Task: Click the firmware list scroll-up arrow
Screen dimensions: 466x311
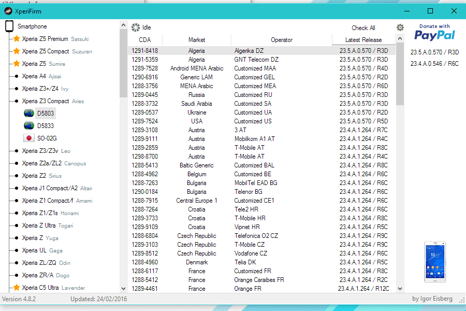Action: tap(400, 39)
